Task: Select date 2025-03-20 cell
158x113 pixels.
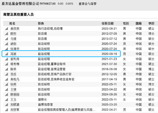Action: coord(109,105)
